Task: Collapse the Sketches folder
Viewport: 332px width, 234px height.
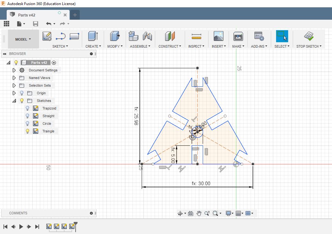Action: tap(14, 101)
